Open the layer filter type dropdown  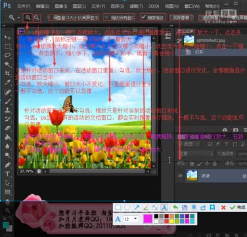(189, 144)
